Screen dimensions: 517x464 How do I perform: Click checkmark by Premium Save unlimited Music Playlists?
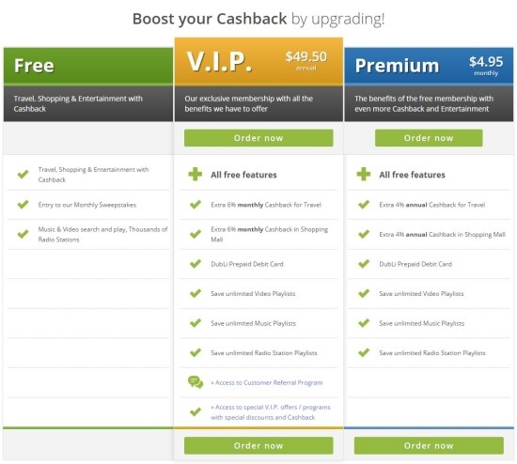pos(364,323)
